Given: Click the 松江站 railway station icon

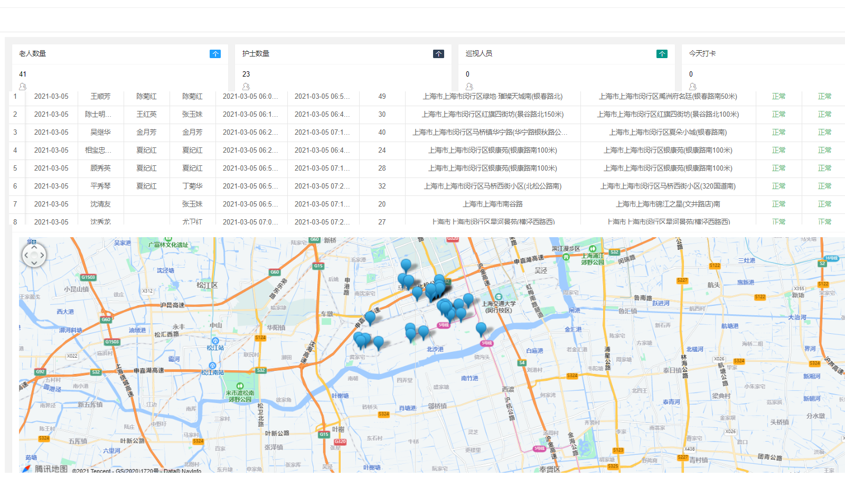Looking at the screenshot, I should 215,341.
